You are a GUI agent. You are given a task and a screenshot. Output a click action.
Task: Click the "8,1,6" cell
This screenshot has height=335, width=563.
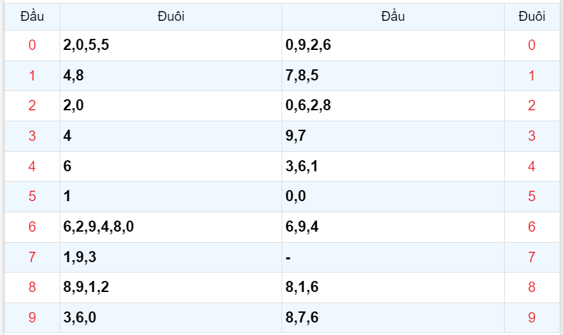tap(302, 287)
